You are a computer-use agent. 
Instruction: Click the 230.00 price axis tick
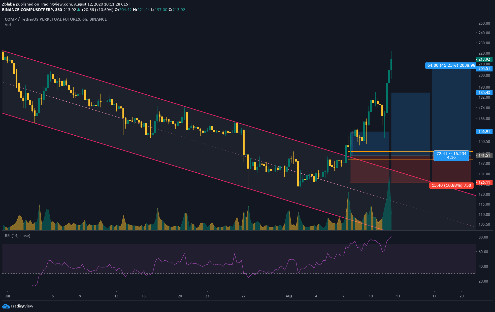tap(484, 43)
